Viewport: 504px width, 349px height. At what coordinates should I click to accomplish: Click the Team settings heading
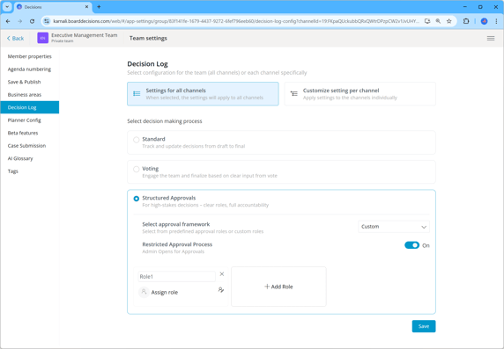point(148,38)
